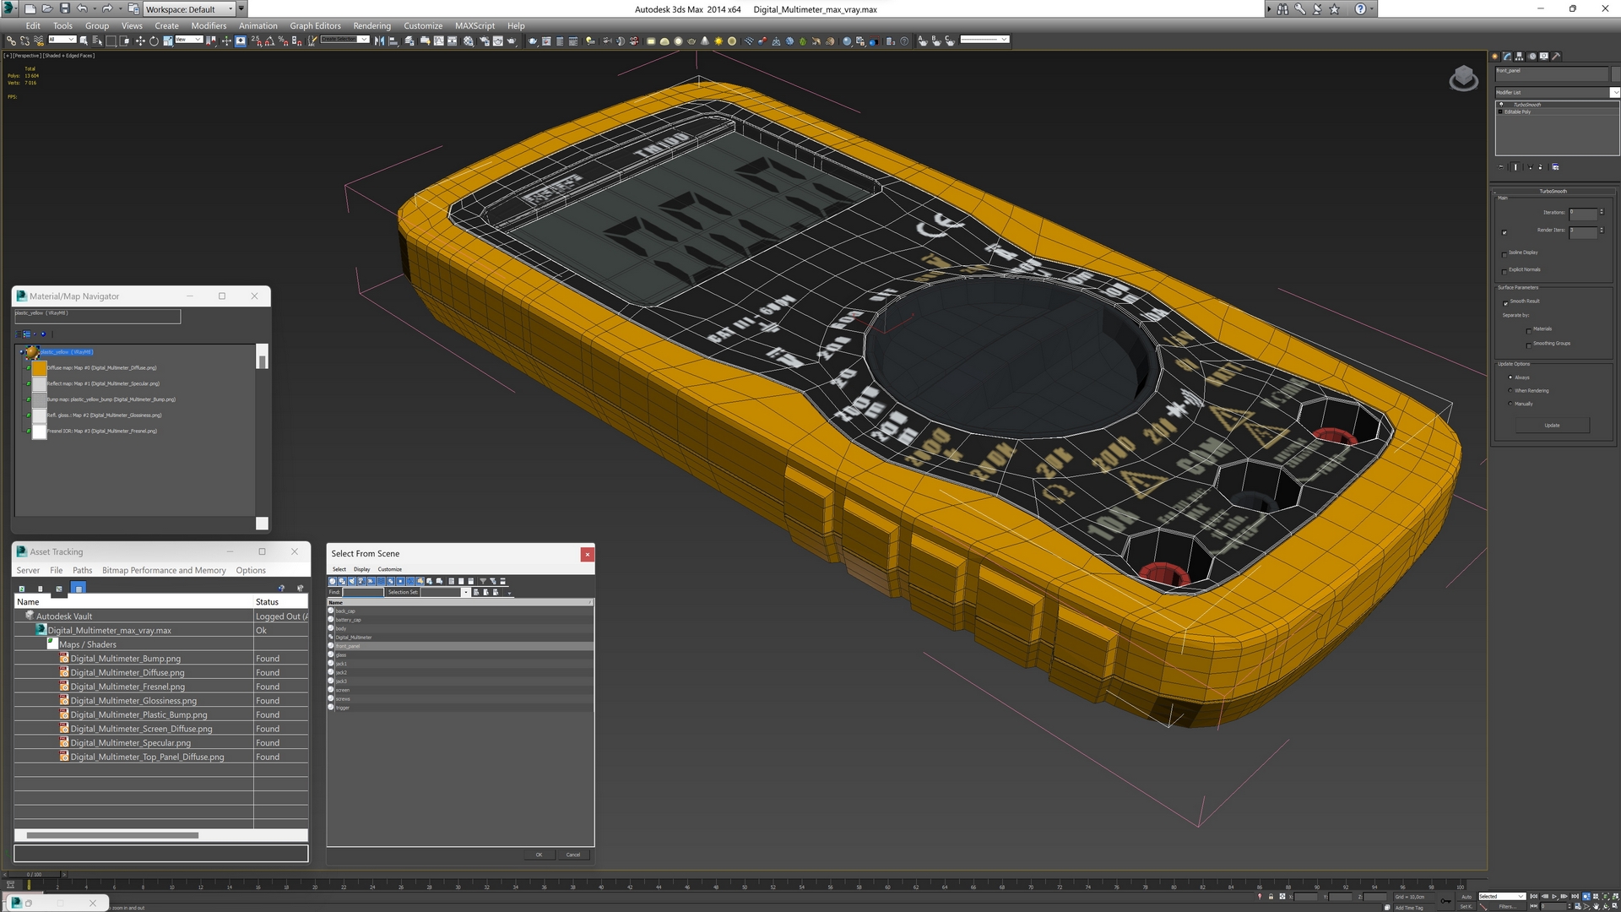This screenshot has width=1621, height=912.
Task: Click Configure Modifier Sets icon below stack
Action: point(1555,167)
